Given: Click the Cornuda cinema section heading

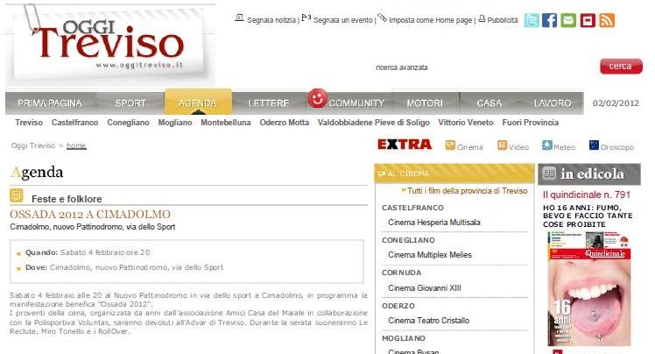Looking at the screenshot, I should point(401,273).
